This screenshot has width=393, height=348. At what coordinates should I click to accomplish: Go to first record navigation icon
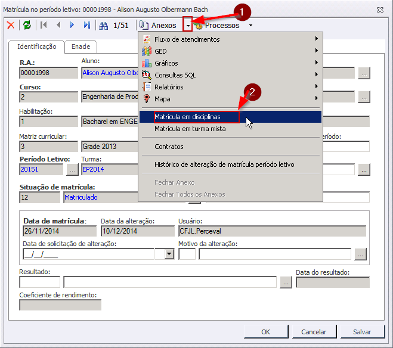click(44, 25)
